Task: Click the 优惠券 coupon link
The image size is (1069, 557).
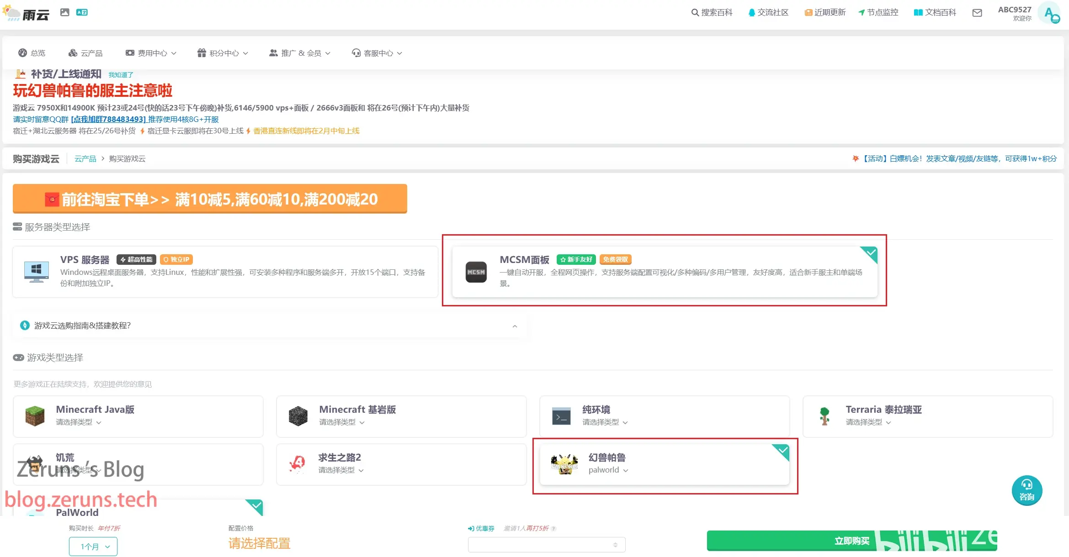Action: coord(481,528)
